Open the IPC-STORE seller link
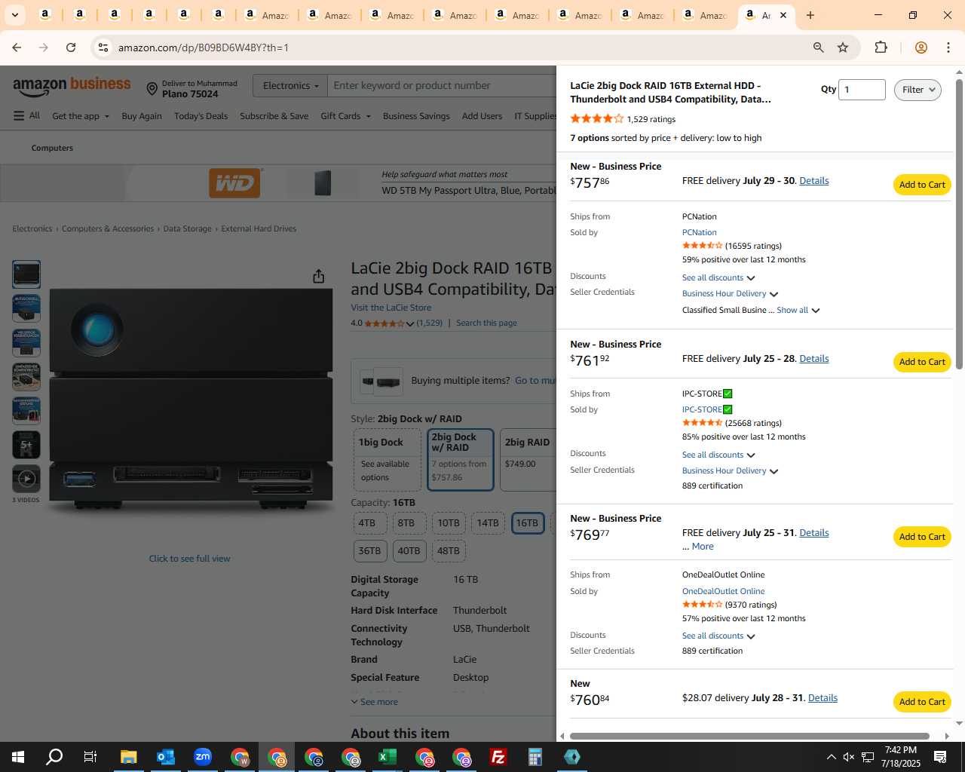The height and width of the screenshot is (772, 965). point(706,409)
